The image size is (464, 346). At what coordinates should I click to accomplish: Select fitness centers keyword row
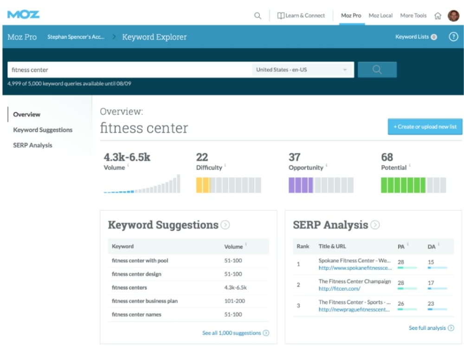coord(188,288)
